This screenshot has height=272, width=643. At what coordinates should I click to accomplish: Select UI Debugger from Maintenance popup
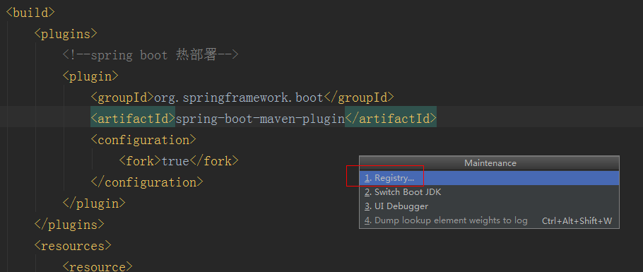point(489,206)
